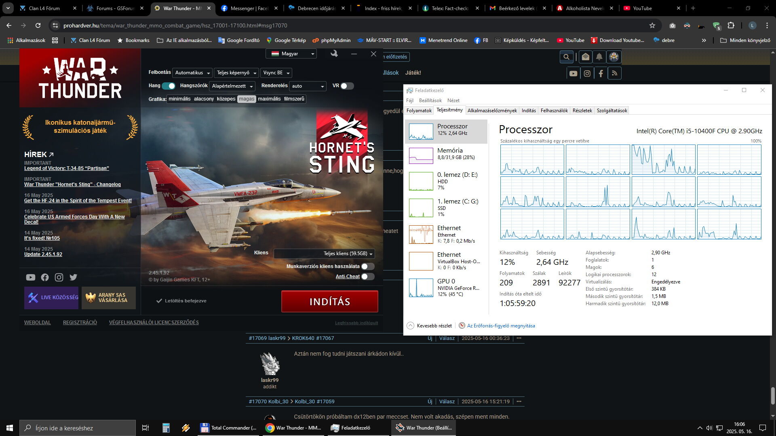This screenshot has width=776, height=436.
Task: Open the volume control in system tray
Action: tap(709, 428)
